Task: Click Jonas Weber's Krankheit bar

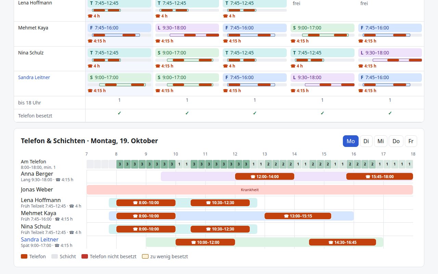Action: point(250,190)
